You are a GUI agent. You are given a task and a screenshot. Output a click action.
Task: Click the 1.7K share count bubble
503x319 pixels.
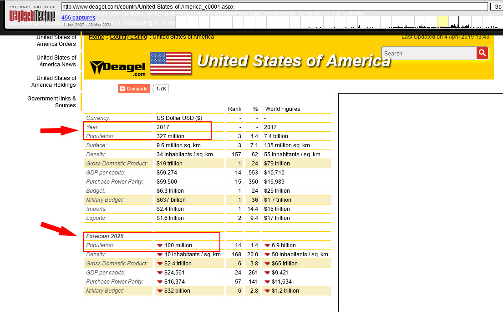[161, 89]
